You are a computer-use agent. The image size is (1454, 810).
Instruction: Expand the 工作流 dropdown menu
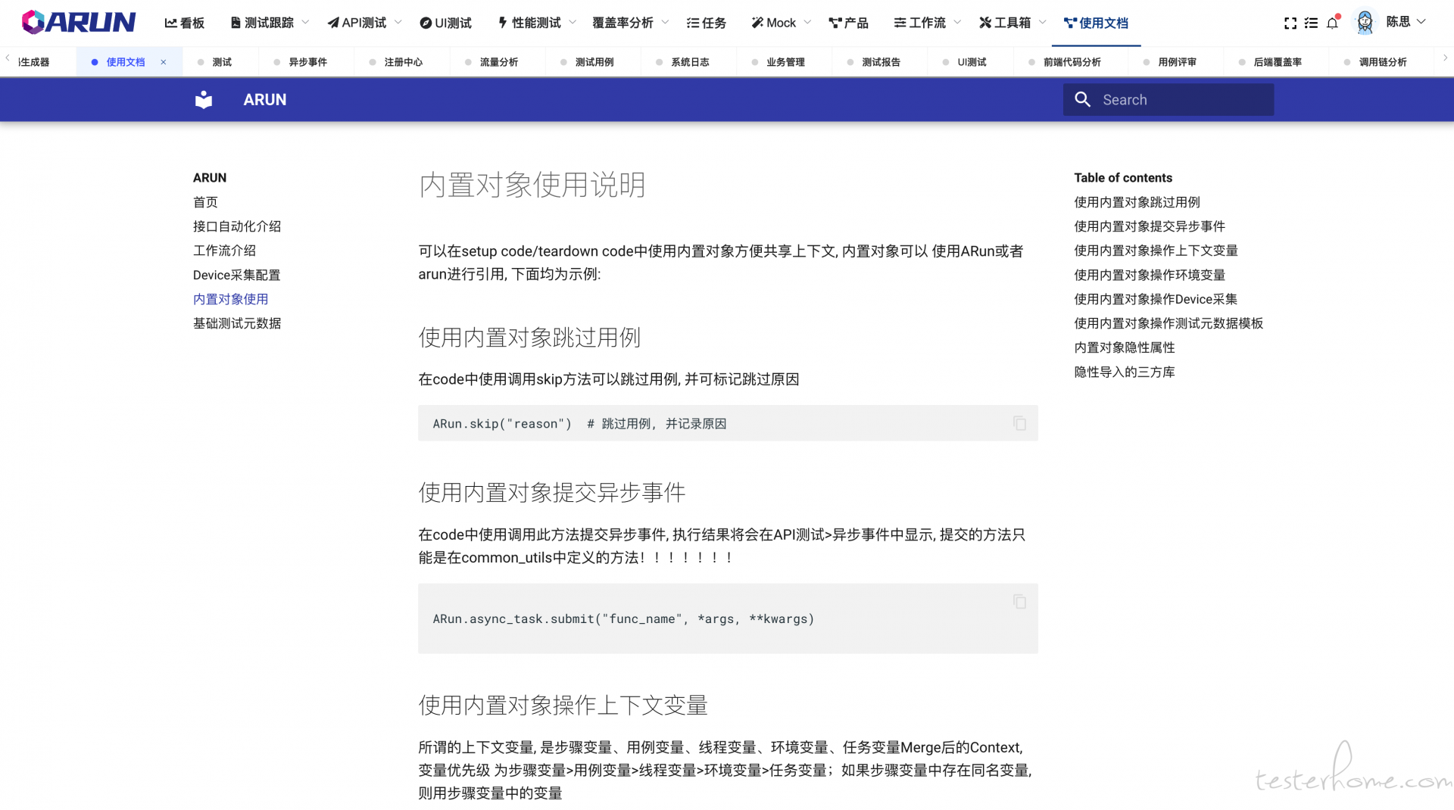click(x=927, y=23)
